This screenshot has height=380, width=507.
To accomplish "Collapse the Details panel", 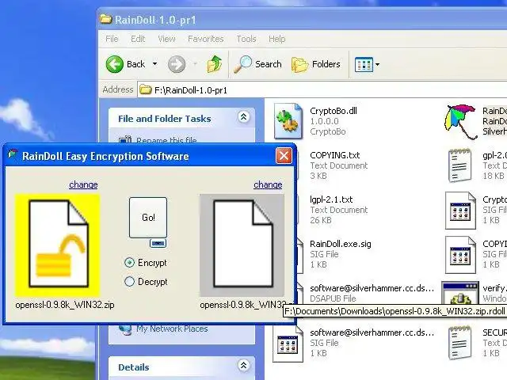I will point(243,366).
